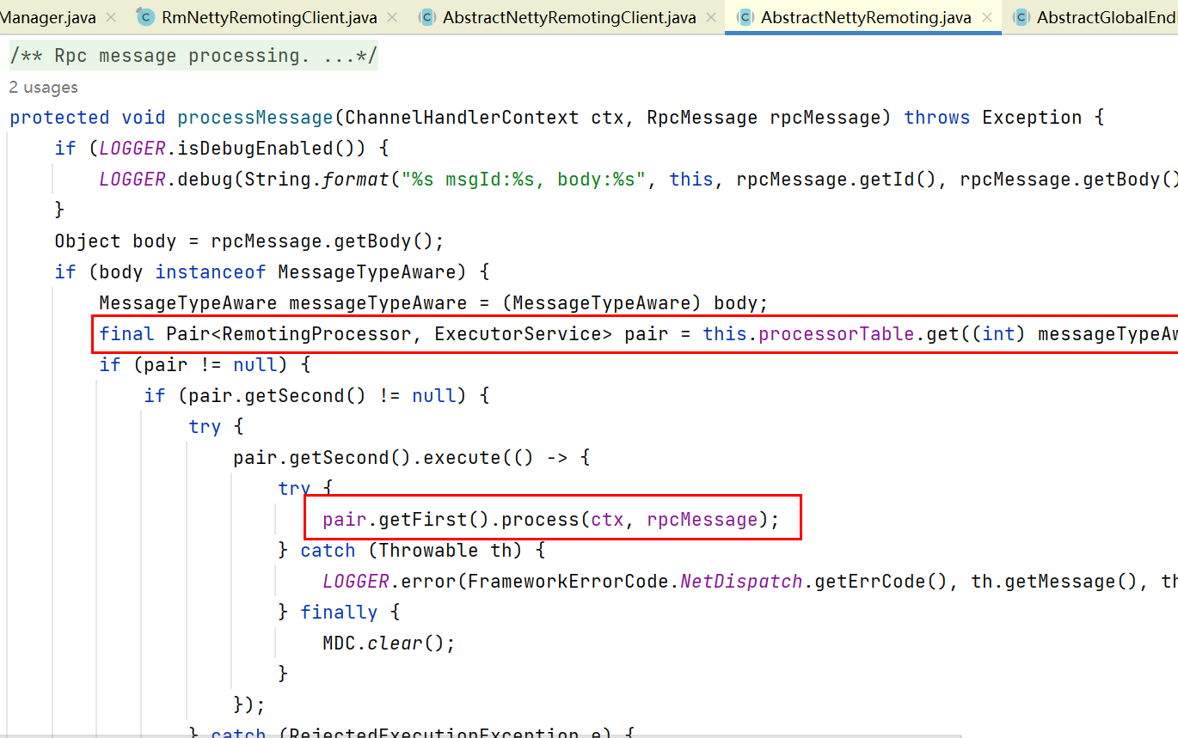1178x738 pixels.
Task: Click the 'if (pair != null)' condition
Action: 199,365
